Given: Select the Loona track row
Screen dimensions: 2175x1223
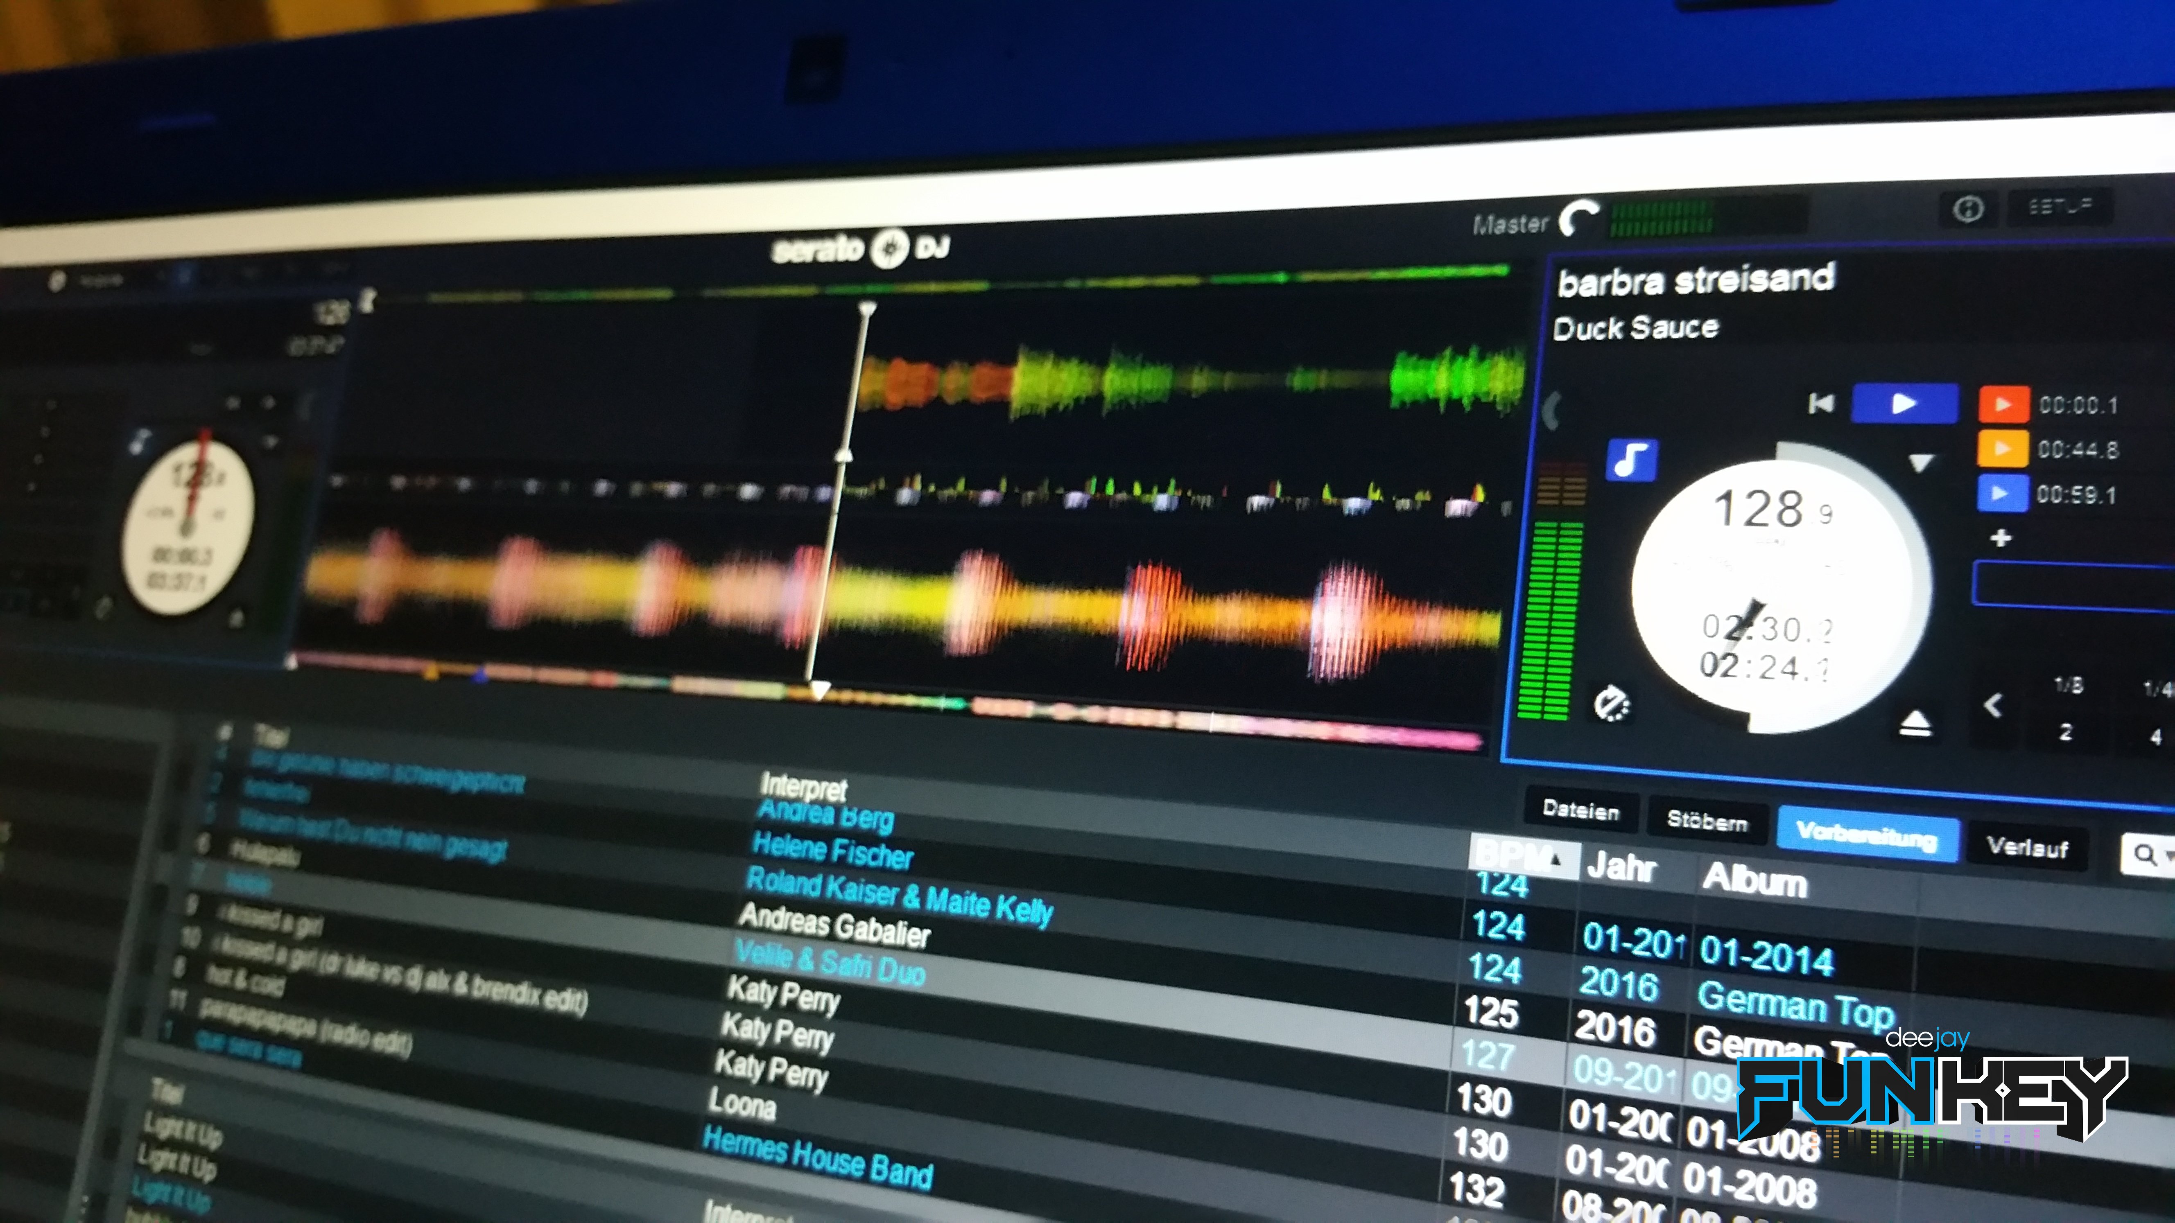Looking at the screenshot, I should (x=742, y=1104).
